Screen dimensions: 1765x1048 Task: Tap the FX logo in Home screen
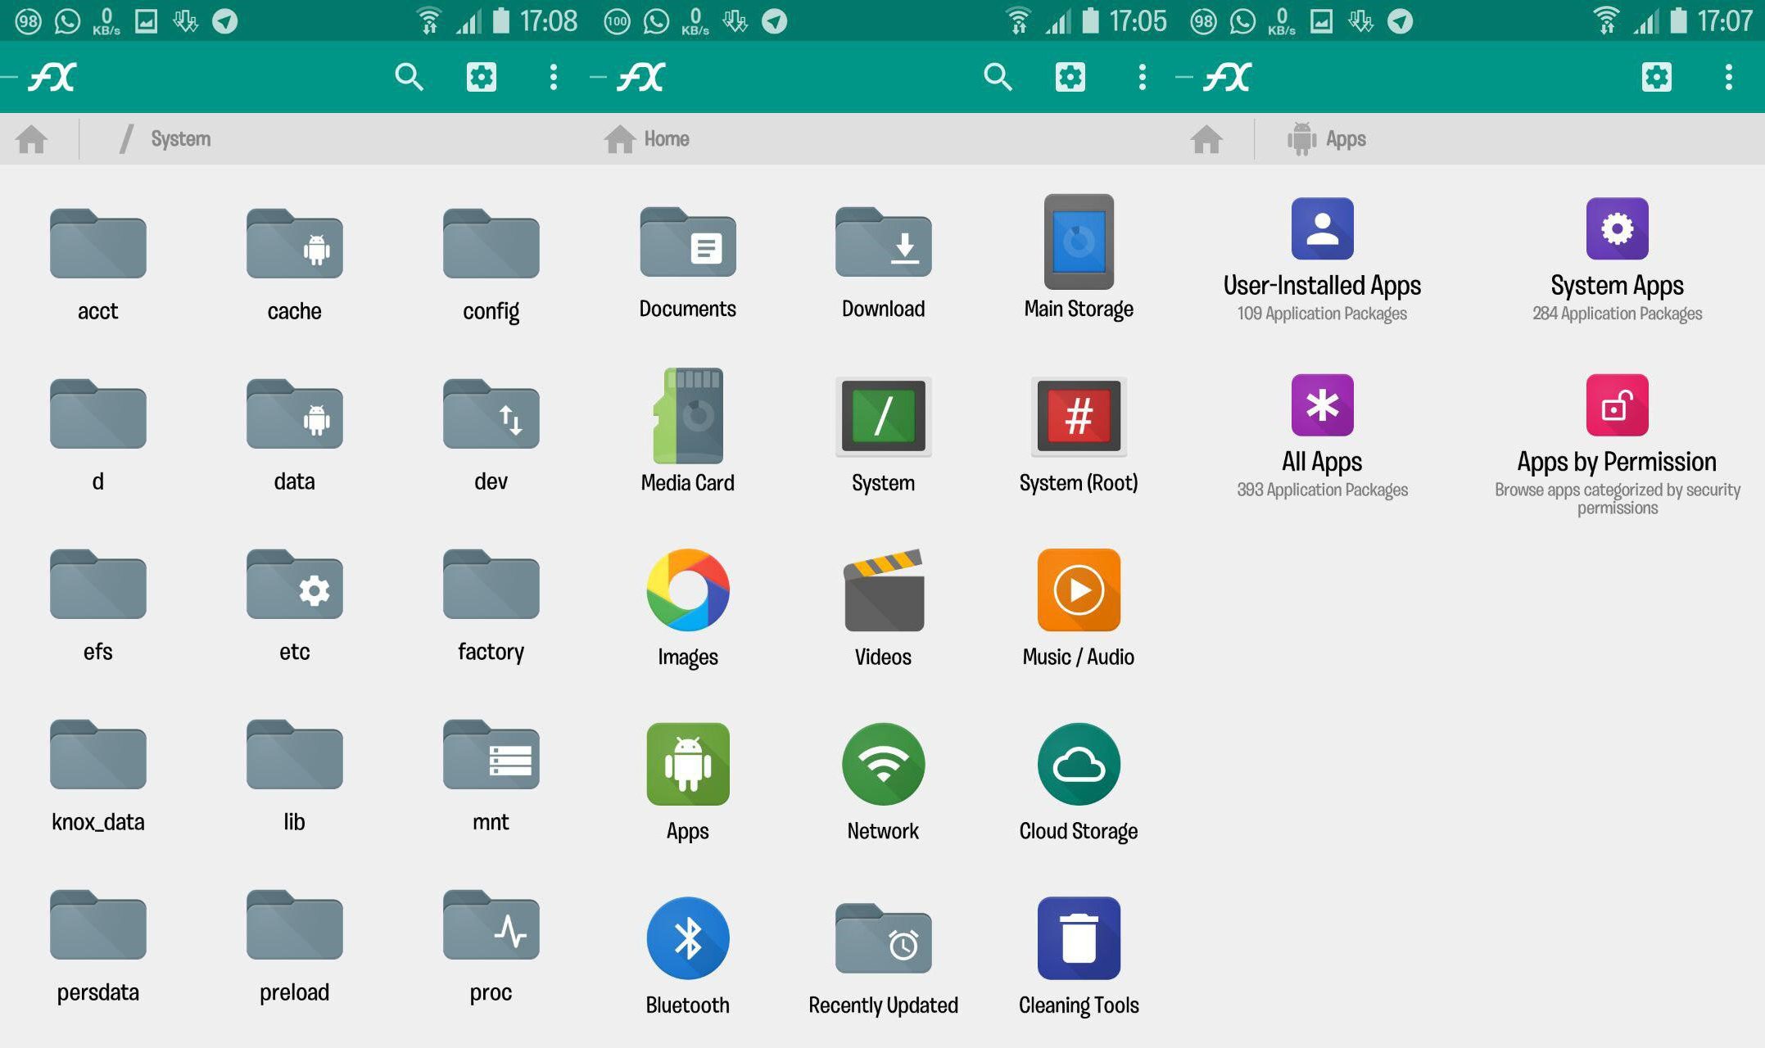point(640,77)
